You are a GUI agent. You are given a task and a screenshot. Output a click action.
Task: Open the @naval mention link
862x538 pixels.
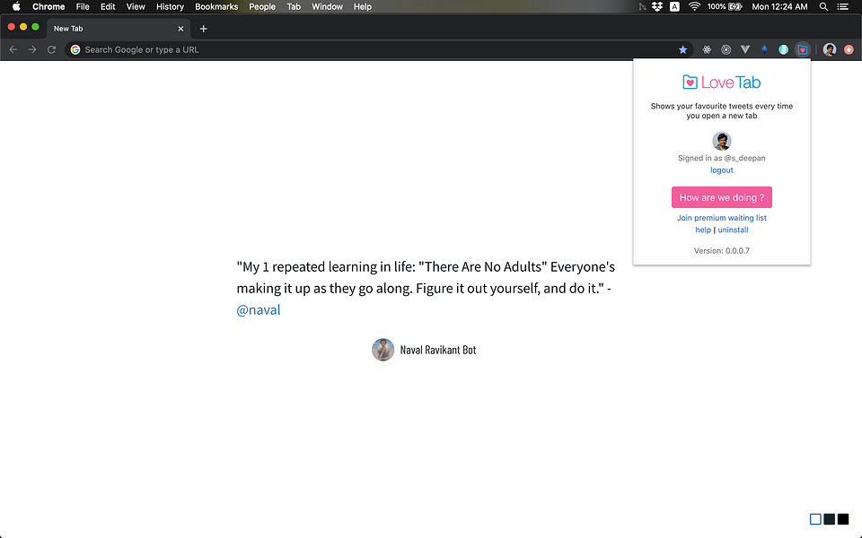coord(259,310)
